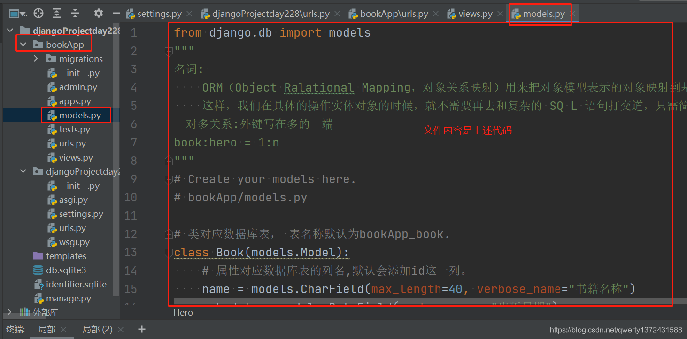Switch to terminal tab 局部 (2)

(x=98, y=330)
